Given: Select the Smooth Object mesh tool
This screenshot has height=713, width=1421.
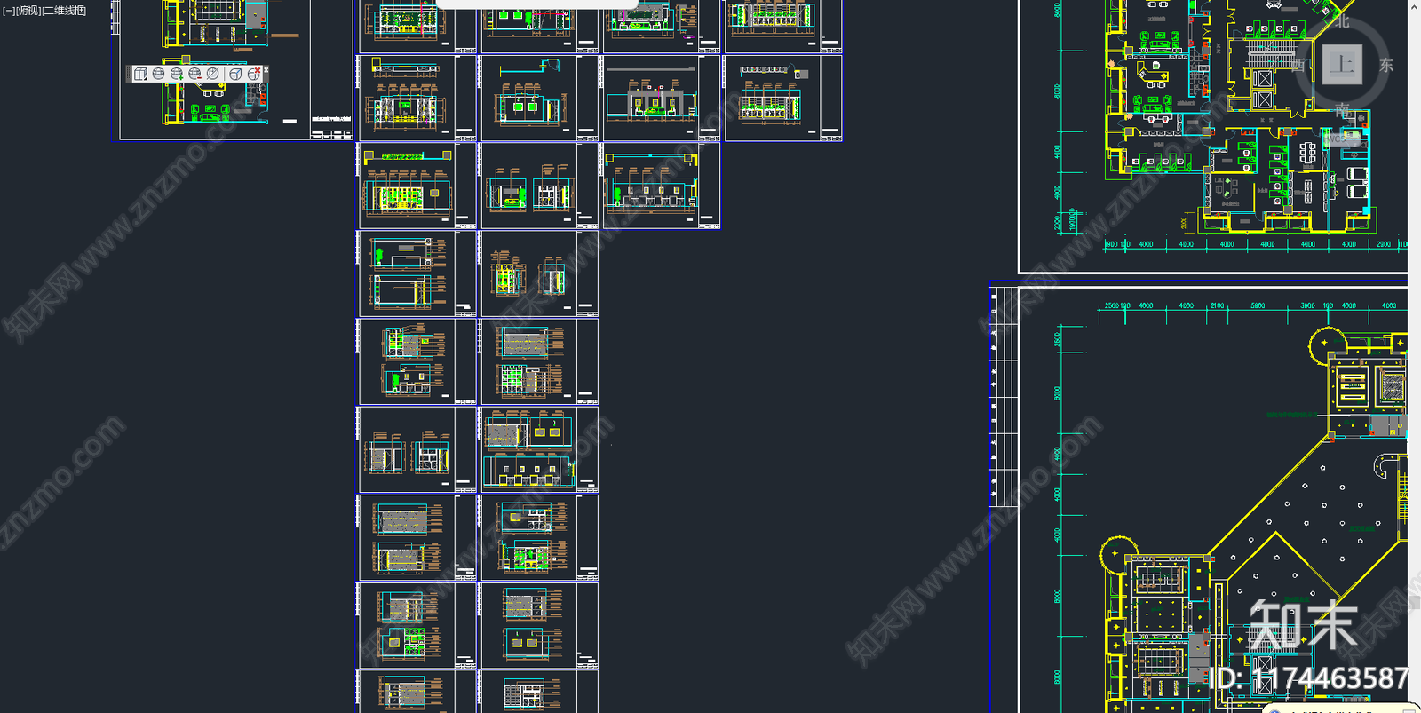Looking at the screenshot, I should pos(158,74).
